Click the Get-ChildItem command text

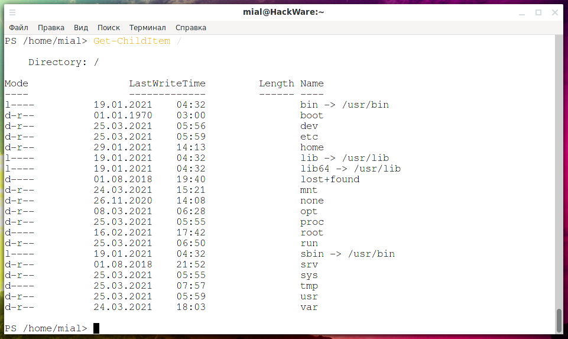tap(132, 41)
